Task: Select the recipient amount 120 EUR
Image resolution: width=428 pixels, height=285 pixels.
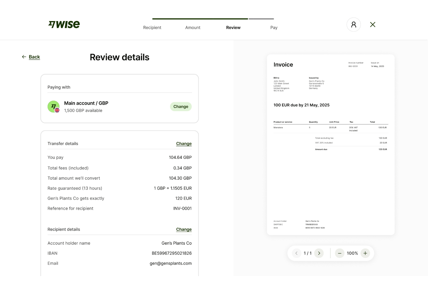Action: point(183,198)
